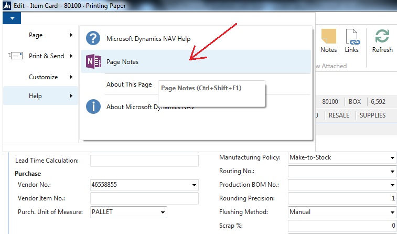
Task: Select About This Page
Action: (x=129, y=84)
